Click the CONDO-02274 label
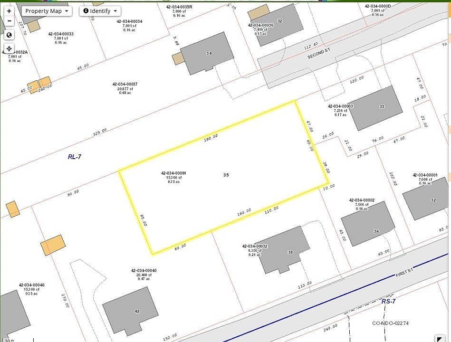The image size is (451, 342). coord(390,323)
